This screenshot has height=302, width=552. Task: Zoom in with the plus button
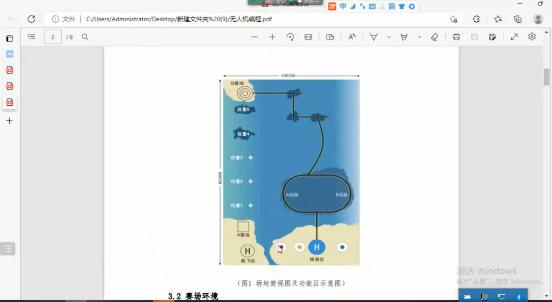click(272, 37)
